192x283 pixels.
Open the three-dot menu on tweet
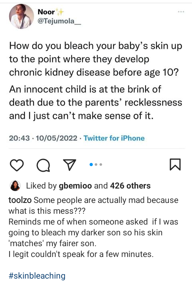181,12
